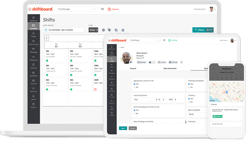The image size is (249, 142).
Task: Open Admin in the tablet sidebar
Action: click(112, 108)
